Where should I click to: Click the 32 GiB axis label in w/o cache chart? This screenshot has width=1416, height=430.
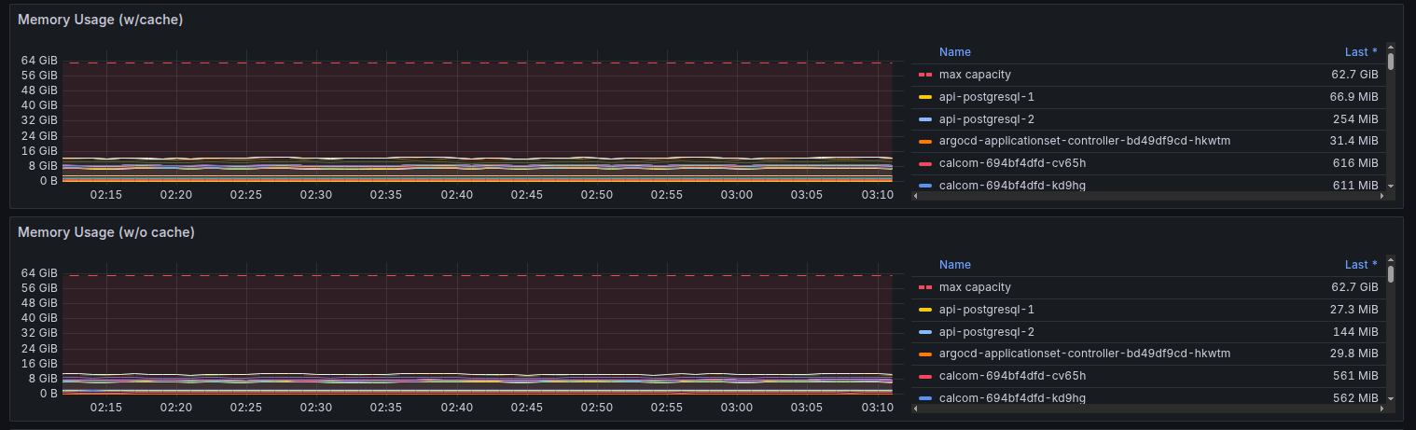coord(39,333)
